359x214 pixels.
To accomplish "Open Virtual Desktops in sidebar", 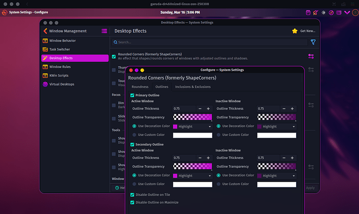I will pos(75,84).
